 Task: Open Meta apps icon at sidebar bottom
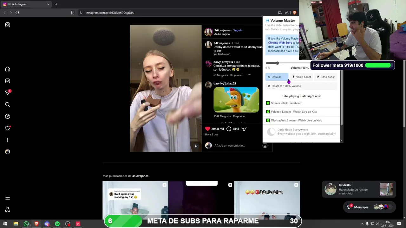(x=8, y=210)
